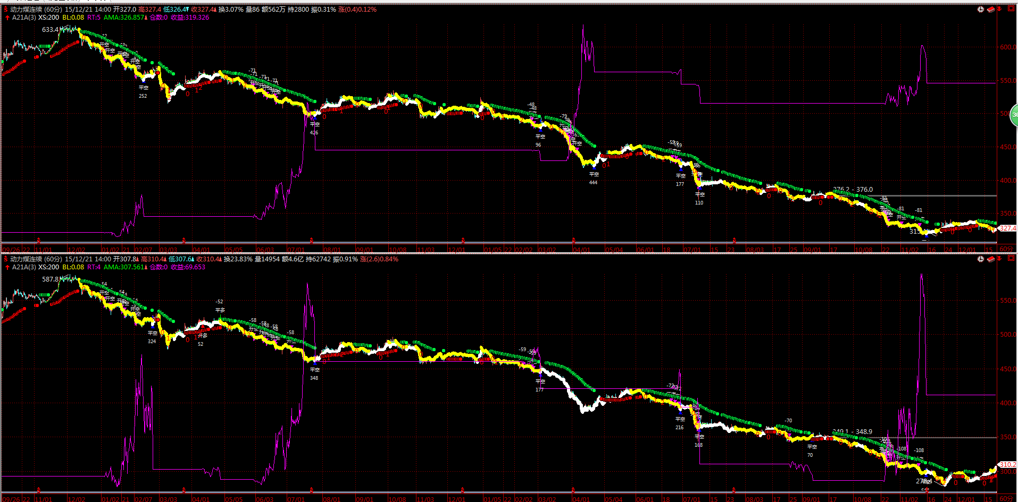Click the 动力煤连续 title in the bottom chart
1018x502 pixels.
pos(26,259)
